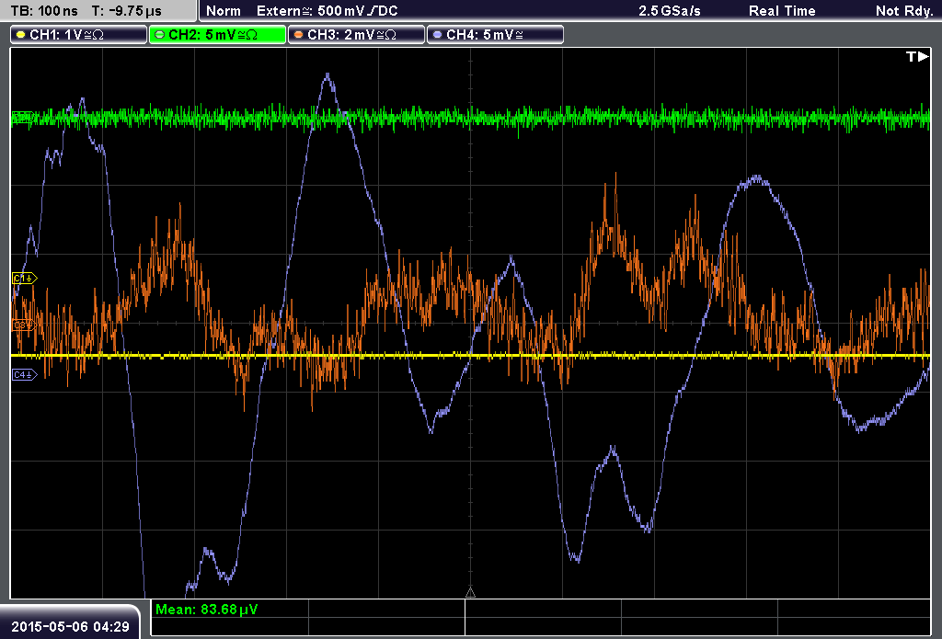
Task: Click the T trigger position arrow
Action: 917,56
